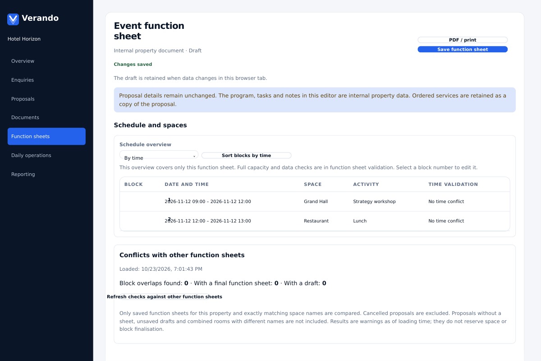This screenshot has width=541, height=361.
Task: Click the Event function sheet heading
Action: [x=149, y=31]
